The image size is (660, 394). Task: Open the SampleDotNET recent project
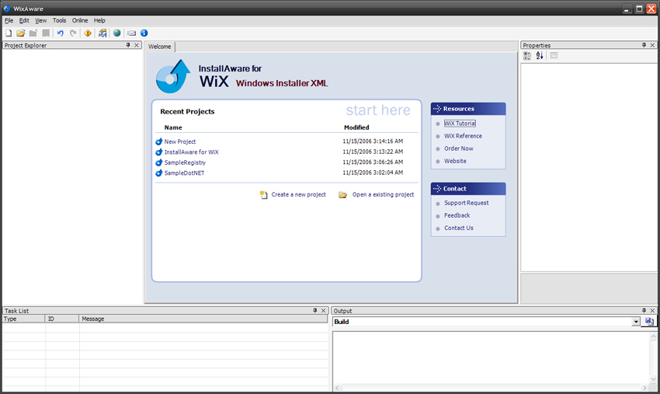pos(184,173)
